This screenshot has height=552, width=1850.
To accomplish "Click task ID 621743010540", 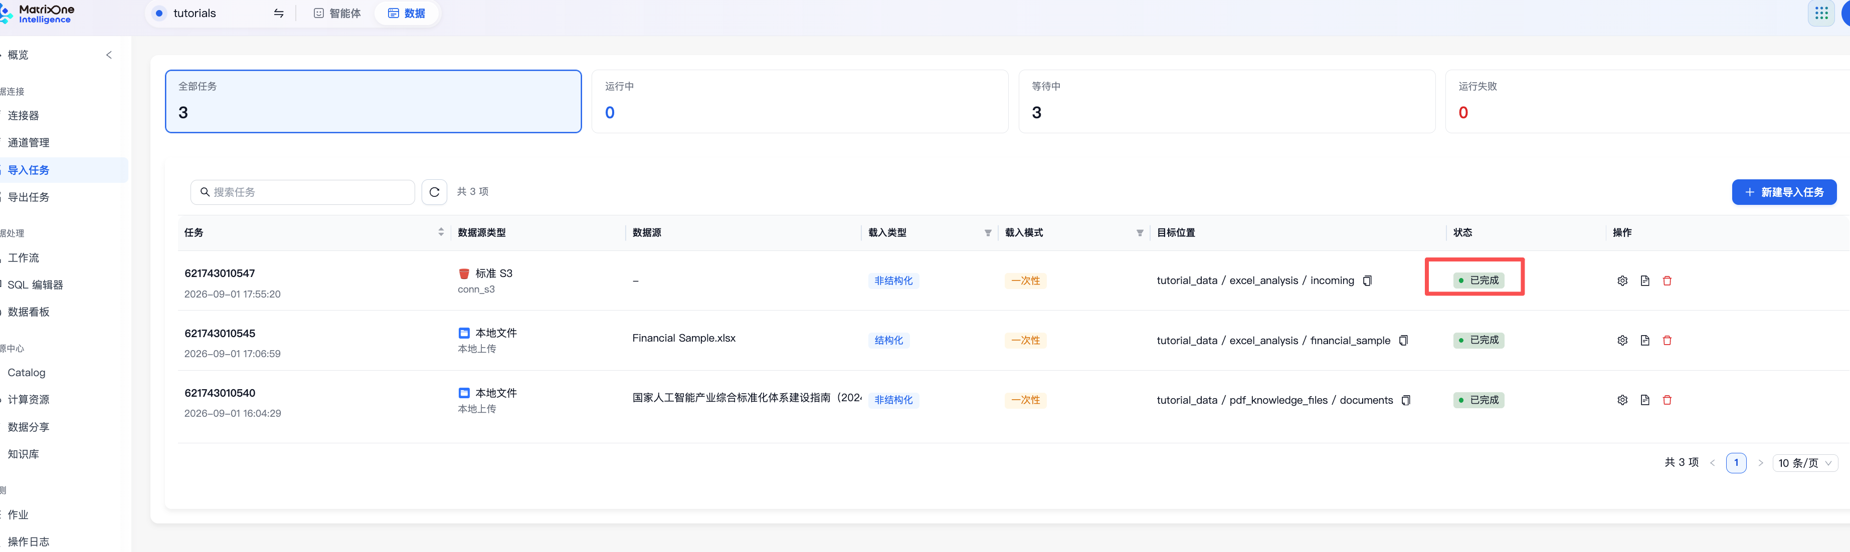I will pyautogui.click(x=220, y=393).
